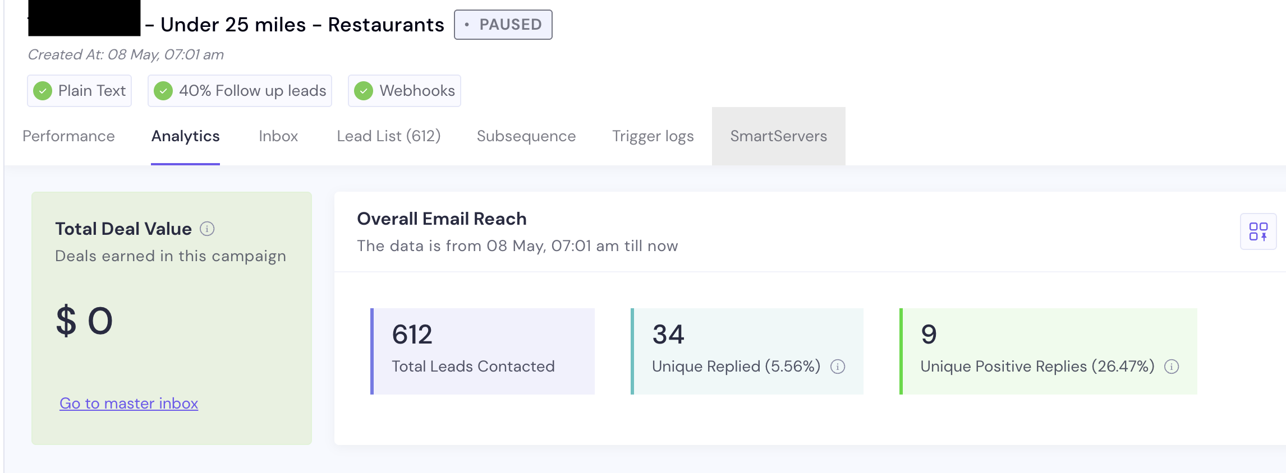Click the 612 Total Leads Contacted card
The width and height of the screenshot is (1286, 473).
pyautogui.click(x=483, y=351)
